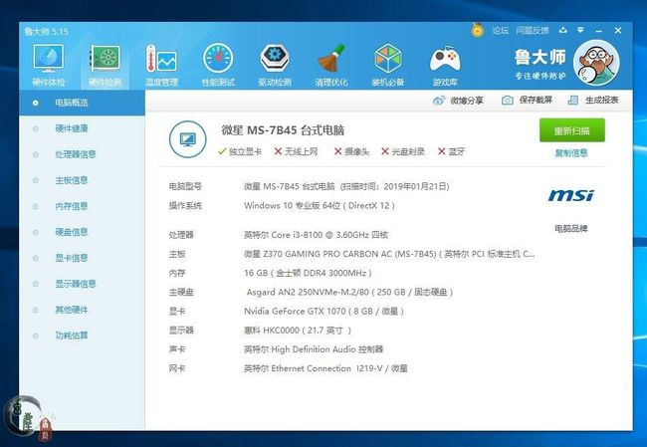Viewport: 647px width, 447px height.
Task: Click the 无线上网 red X status
Action: pyautogui.click(x=297, y=152)
